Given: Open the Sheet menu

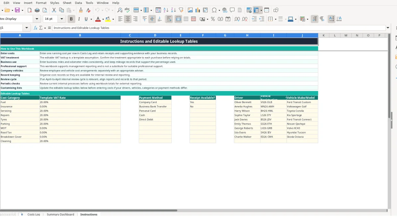Looking at the screenshot, I should click(x=67, y=3).
